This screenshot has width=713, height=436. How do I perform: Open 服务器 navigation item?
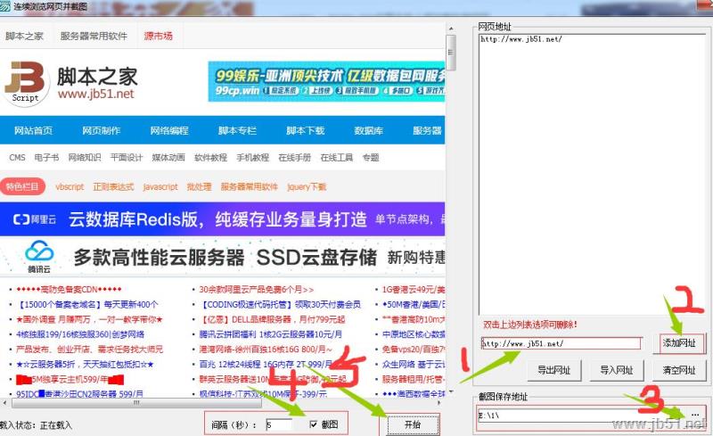click(428, 130)
